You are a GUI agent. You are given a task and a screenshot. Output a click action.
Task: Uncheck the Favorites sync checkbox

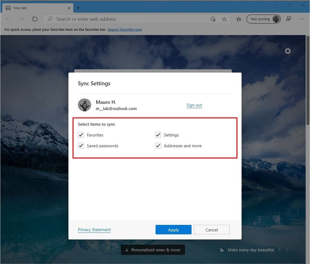tap(81, 135)
